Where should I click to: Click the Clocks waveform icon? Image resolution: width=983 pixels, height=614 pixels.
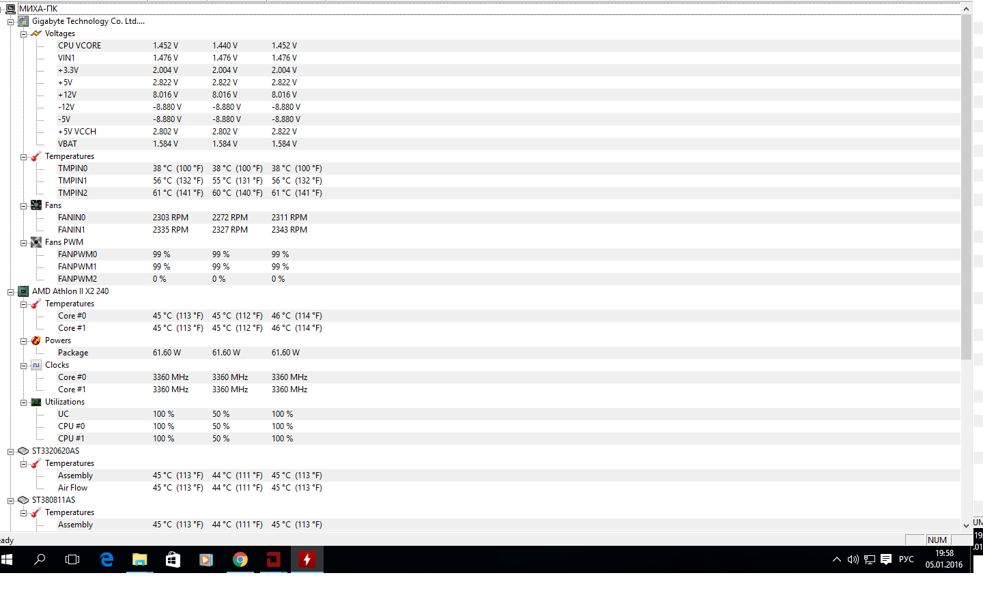coord(36,365)
